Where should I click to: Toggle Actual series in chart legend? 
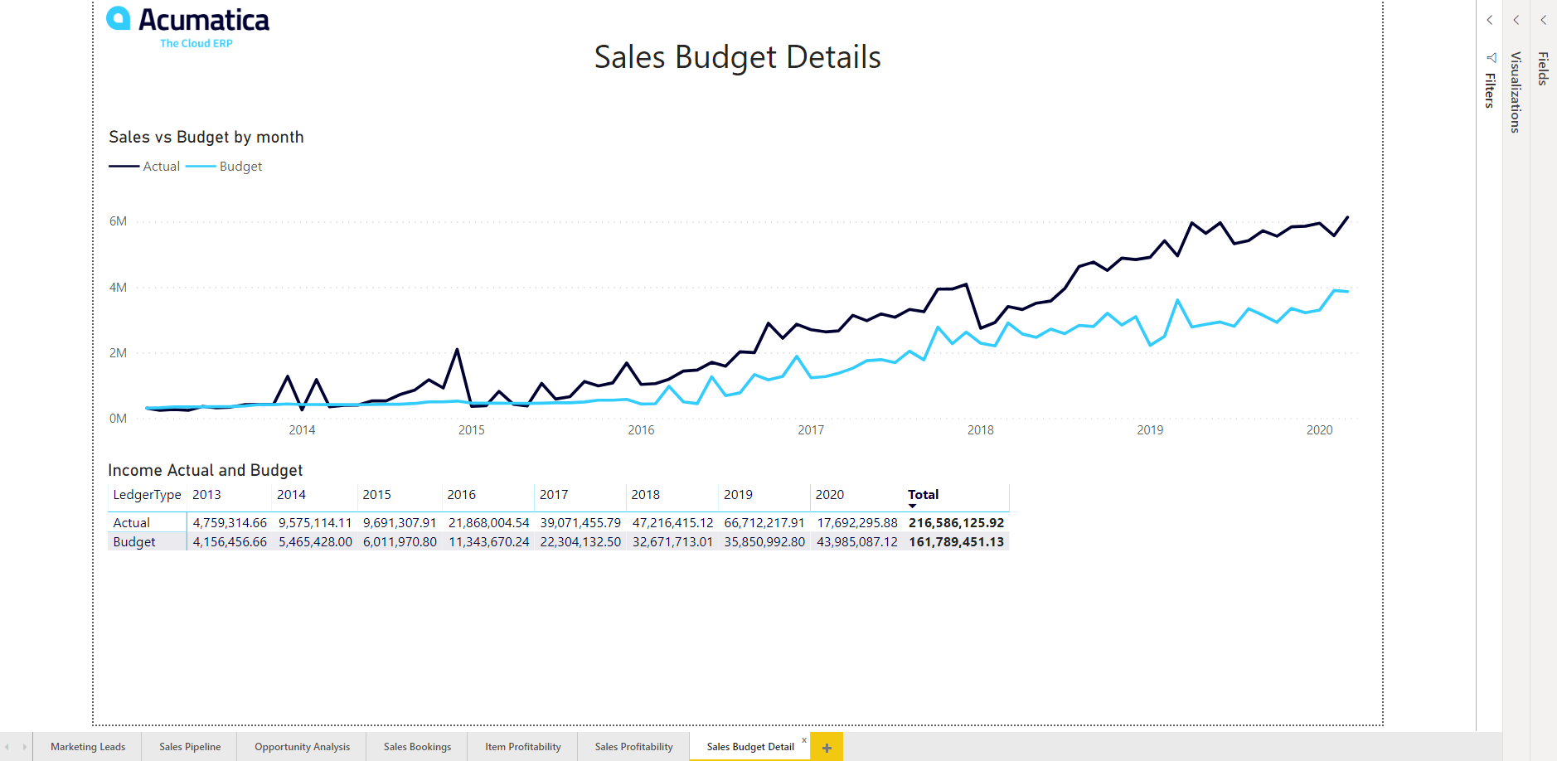pos(144,167)
